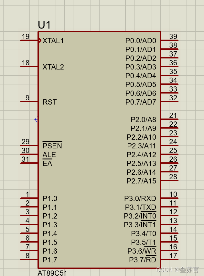Click pin number 28 at P2.7/A15
Image resolution: width=204 pixels, height=276 pixels.
pyautogui.click(x=173, y=177)
